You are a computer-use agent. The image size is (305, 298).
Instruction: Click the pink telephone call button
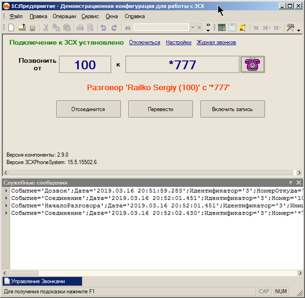(252, 64)
